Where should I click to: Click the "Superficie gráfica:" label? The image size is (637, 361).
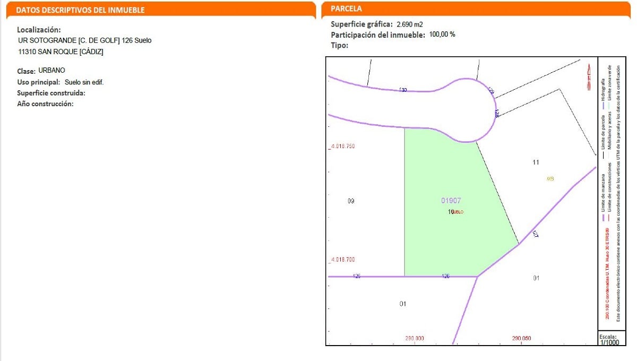[x=362, y=24]
